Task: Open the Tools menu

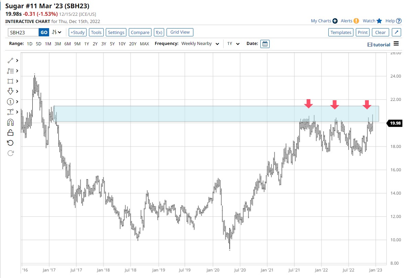Action: pyautogui.click(x=96, y=32)
